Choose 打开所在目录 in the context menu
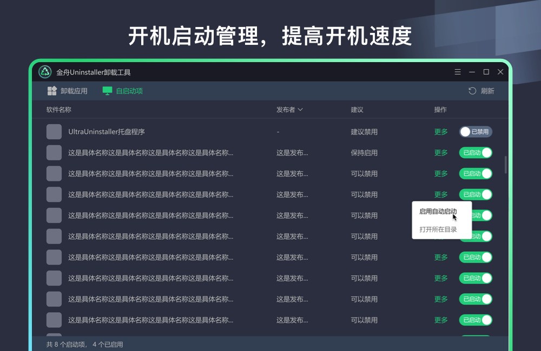This screenshot has width=541, height=351. pyautogui.click(x=437, y=229)
